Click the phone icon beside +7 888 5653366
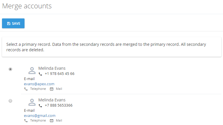 [40, 106]
